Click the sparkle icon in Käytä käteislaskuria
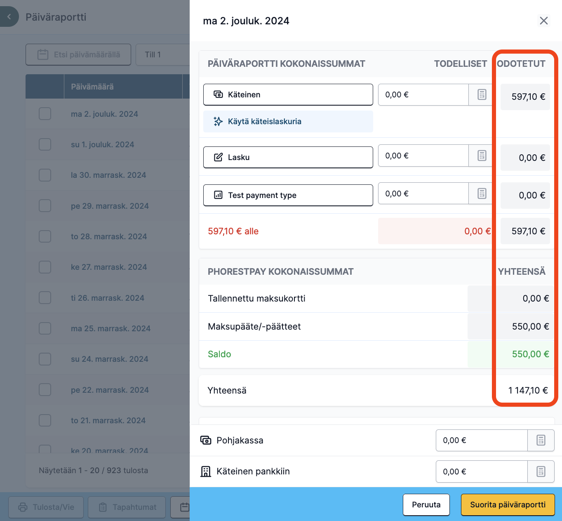The image size is (562, 521). pyautogui.click(x=218, y=121)
